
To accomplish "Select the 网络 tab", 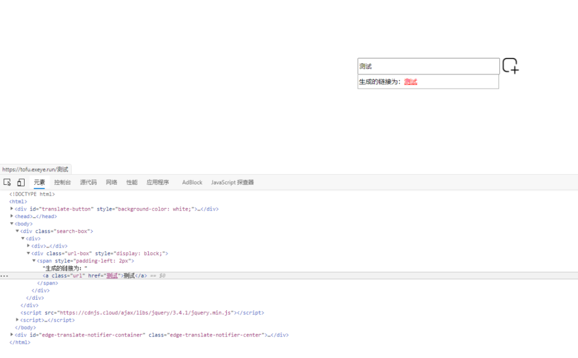I will click(111, 182).
